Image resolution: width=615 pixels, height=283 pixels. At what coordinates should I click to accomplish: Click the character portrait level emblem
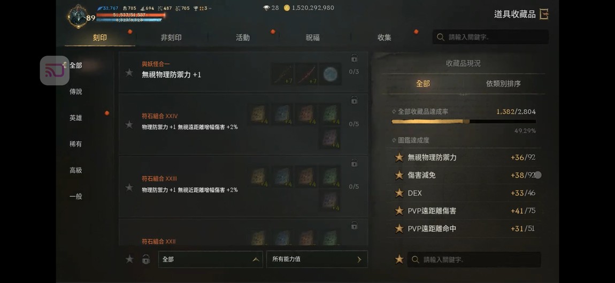[x=77, y=16]
